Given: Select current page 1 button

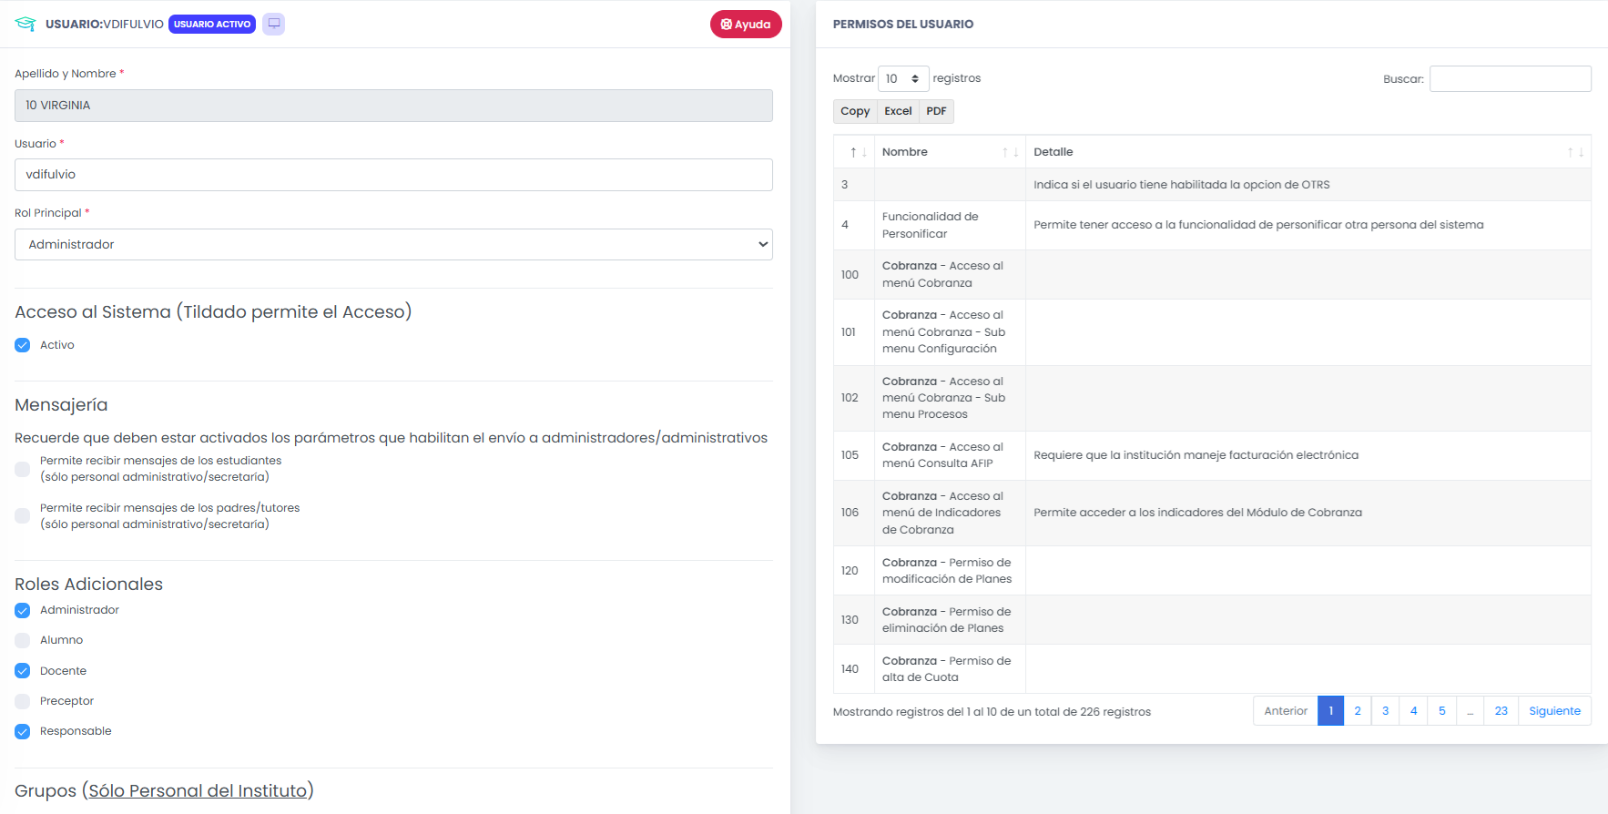Looking at the screenshot, I should point(1330,711).
